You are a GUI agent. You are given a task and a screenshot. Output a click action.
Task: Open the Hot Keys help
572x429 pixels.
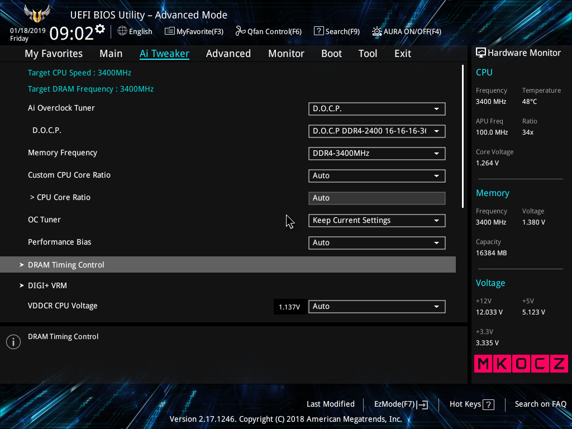471,404
